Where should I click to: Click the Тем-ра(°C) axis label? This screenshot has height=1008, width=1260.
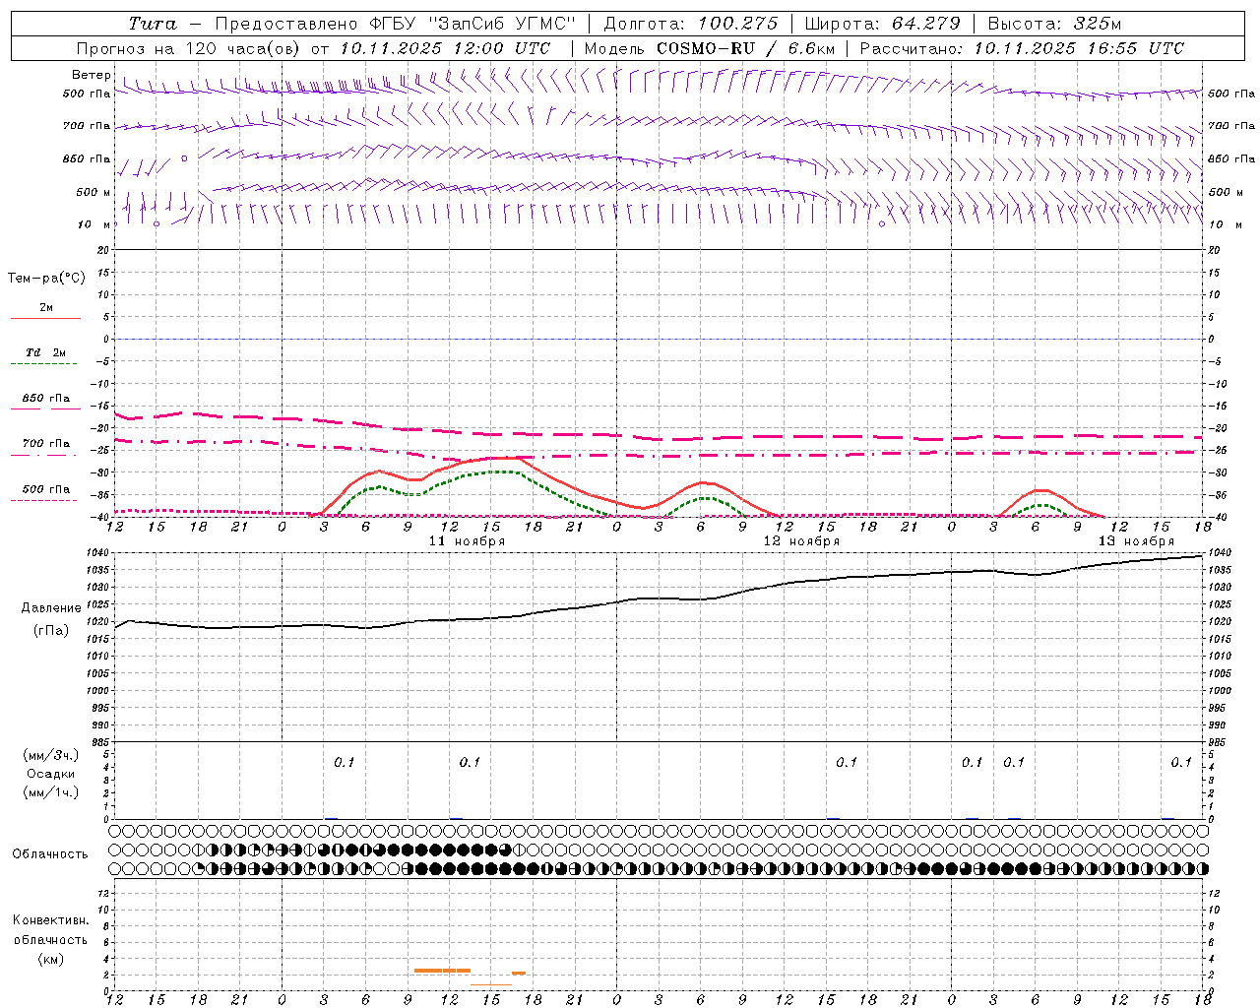click(x=46, y=279)
